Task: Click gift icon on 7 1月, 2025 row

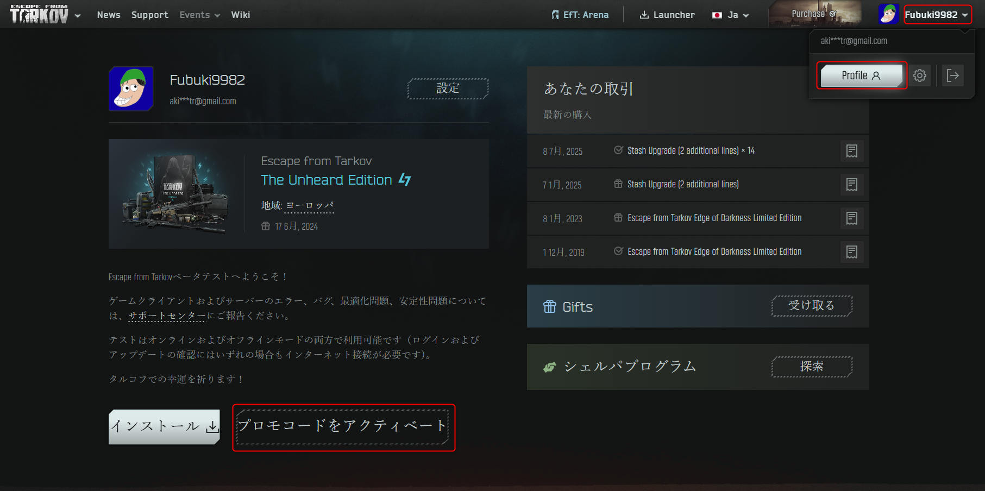Action: 618,184
